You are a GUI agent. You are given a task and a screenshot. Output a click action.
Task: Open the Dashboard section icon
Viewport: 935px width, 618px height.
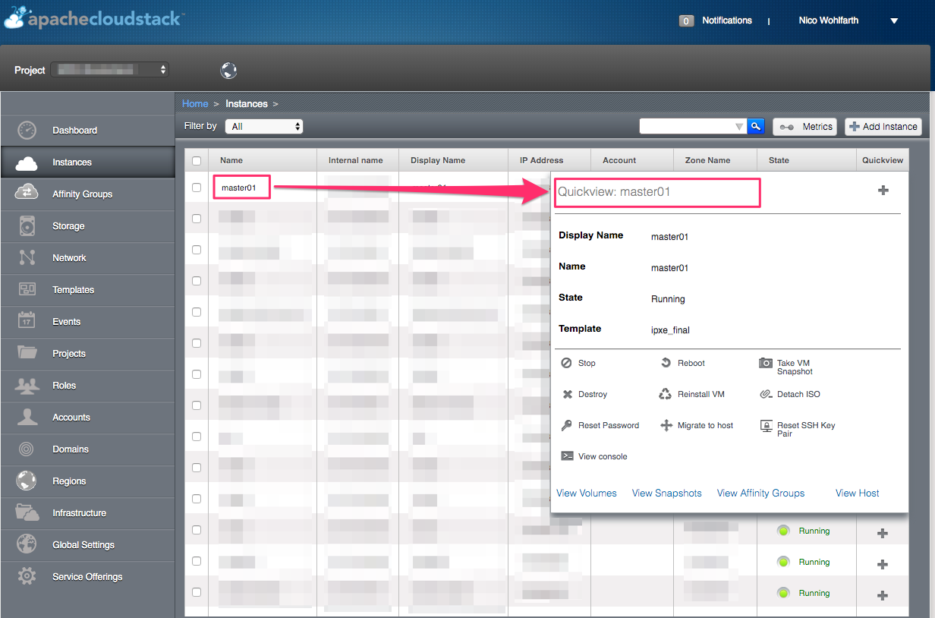pos(27,131)
